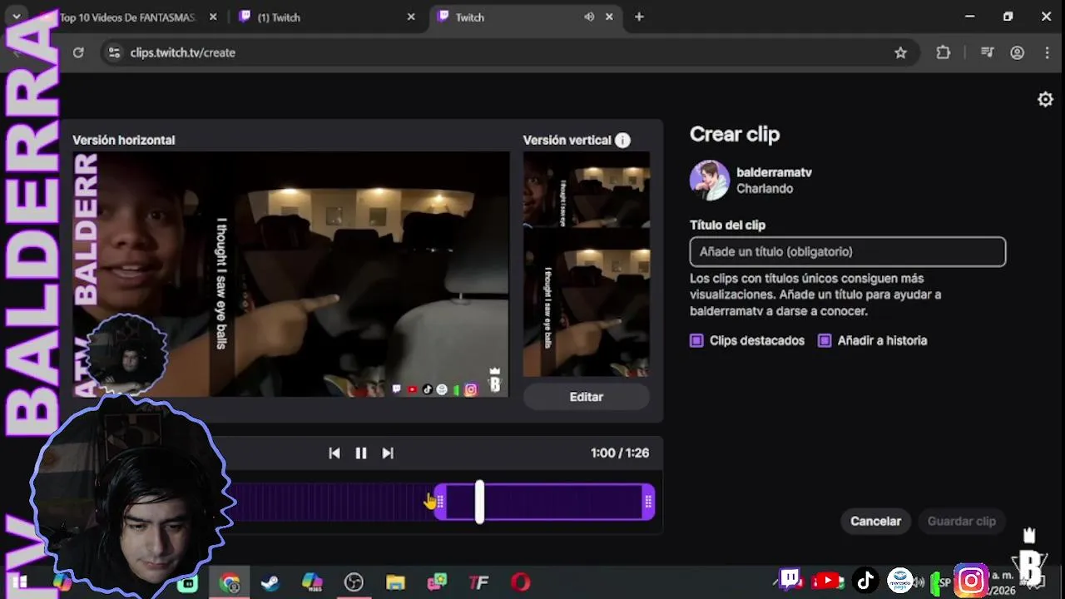
Task: Close the active Twitch tab
Action: coord(610,17)
